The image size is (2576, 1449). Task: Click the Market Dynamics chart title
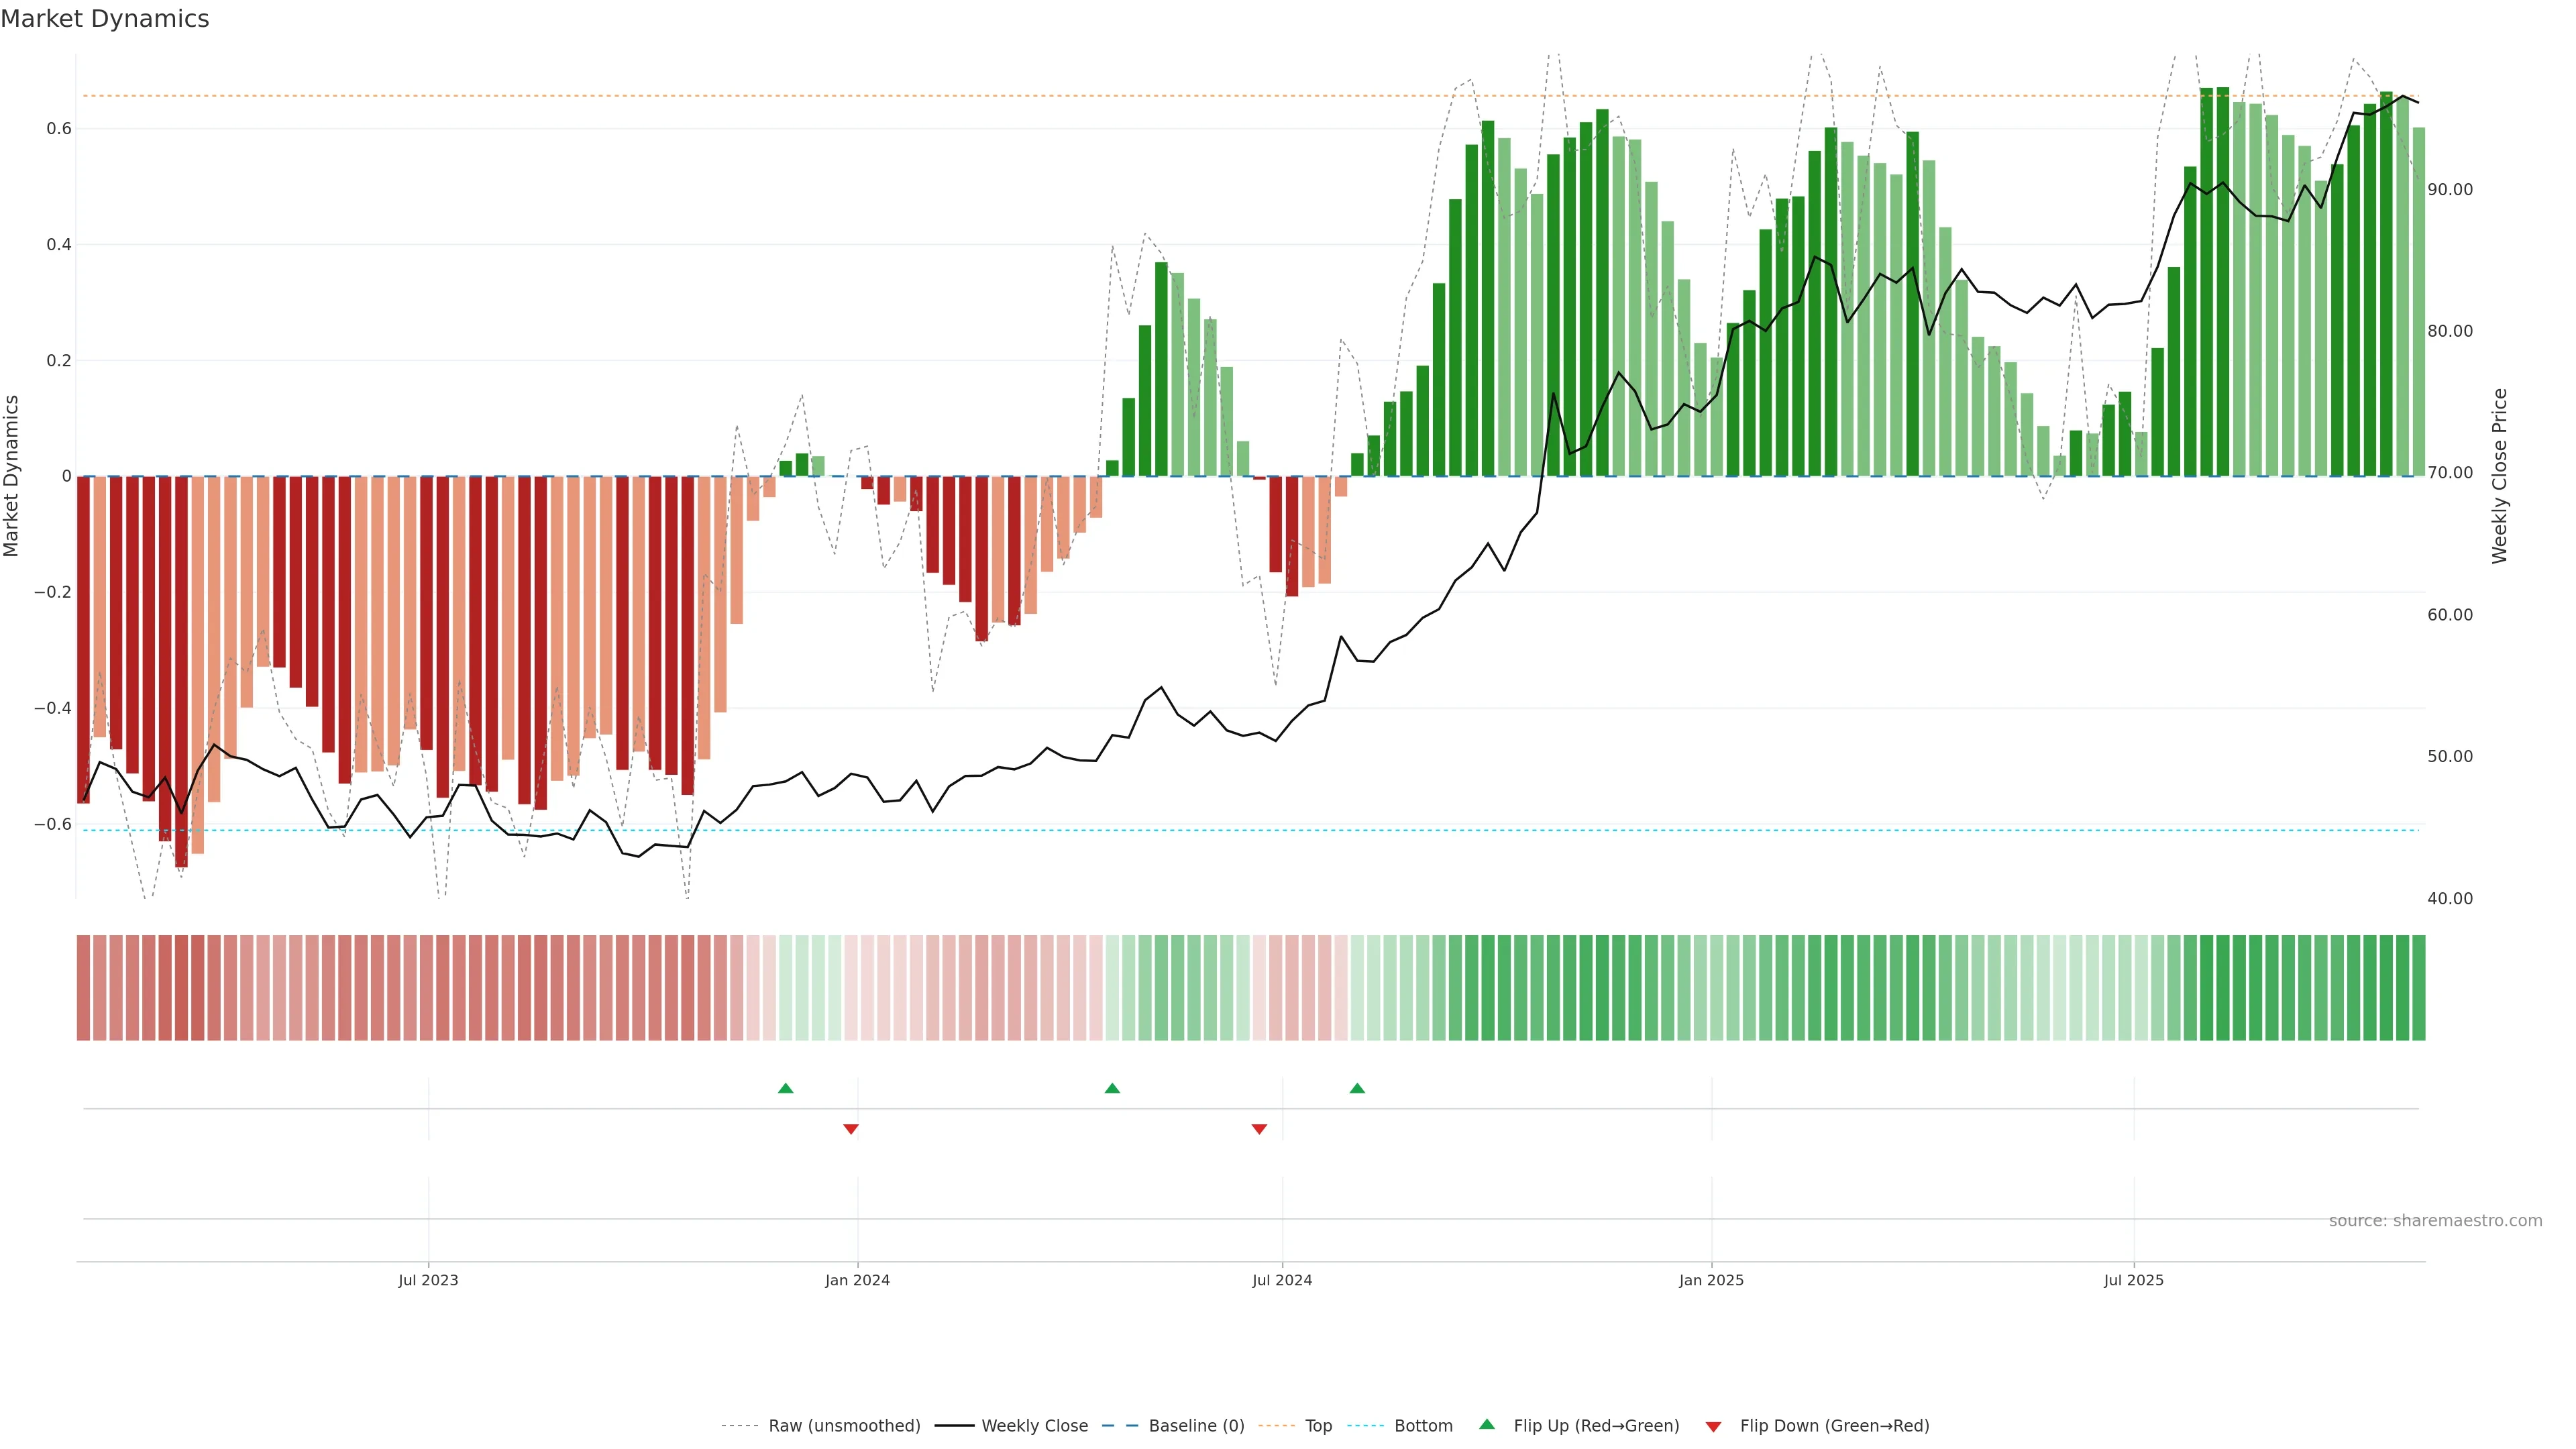[105, 19]
